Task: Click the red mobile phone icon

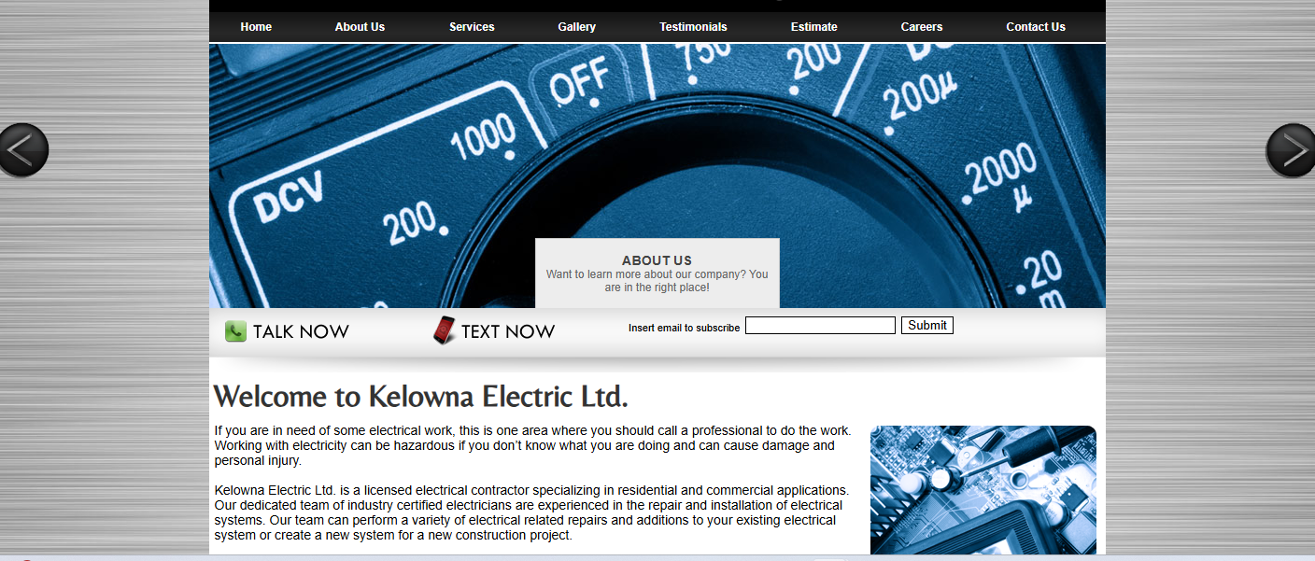Action: 445,330
